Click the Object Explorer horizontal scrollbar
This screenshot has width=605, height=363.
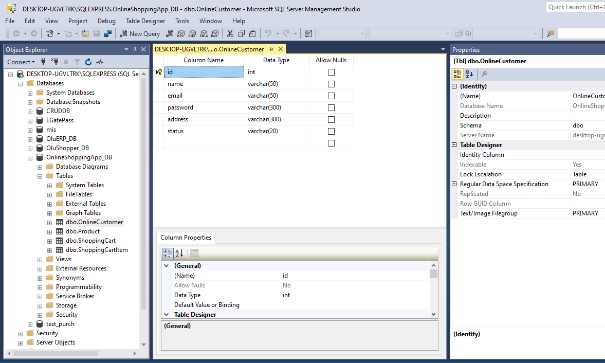click(56, 353)
